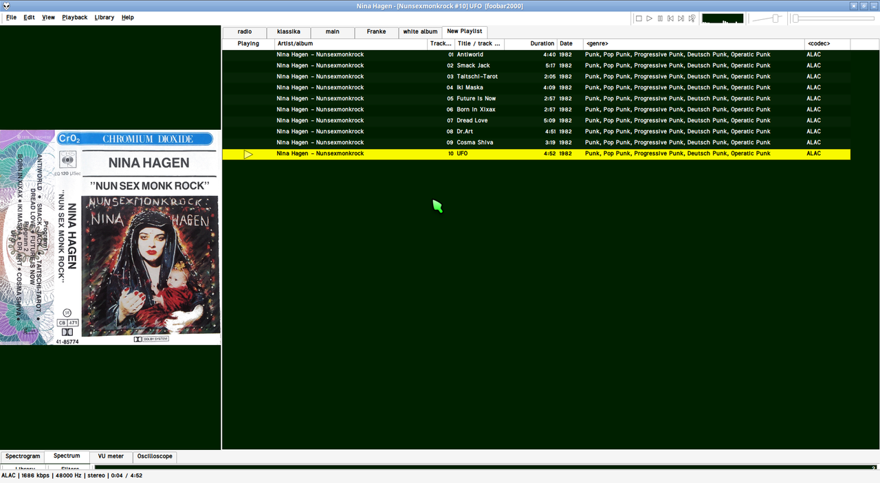The image size is (880, 483).
Task: Switch to the white album playlist tab
Action: click(x=421, y=32)
